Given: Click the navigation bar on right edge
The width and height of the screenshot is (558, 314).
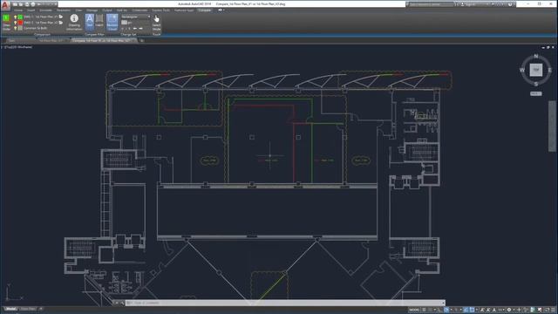Looking at the screenshot, I should click(x=552, y=126).
